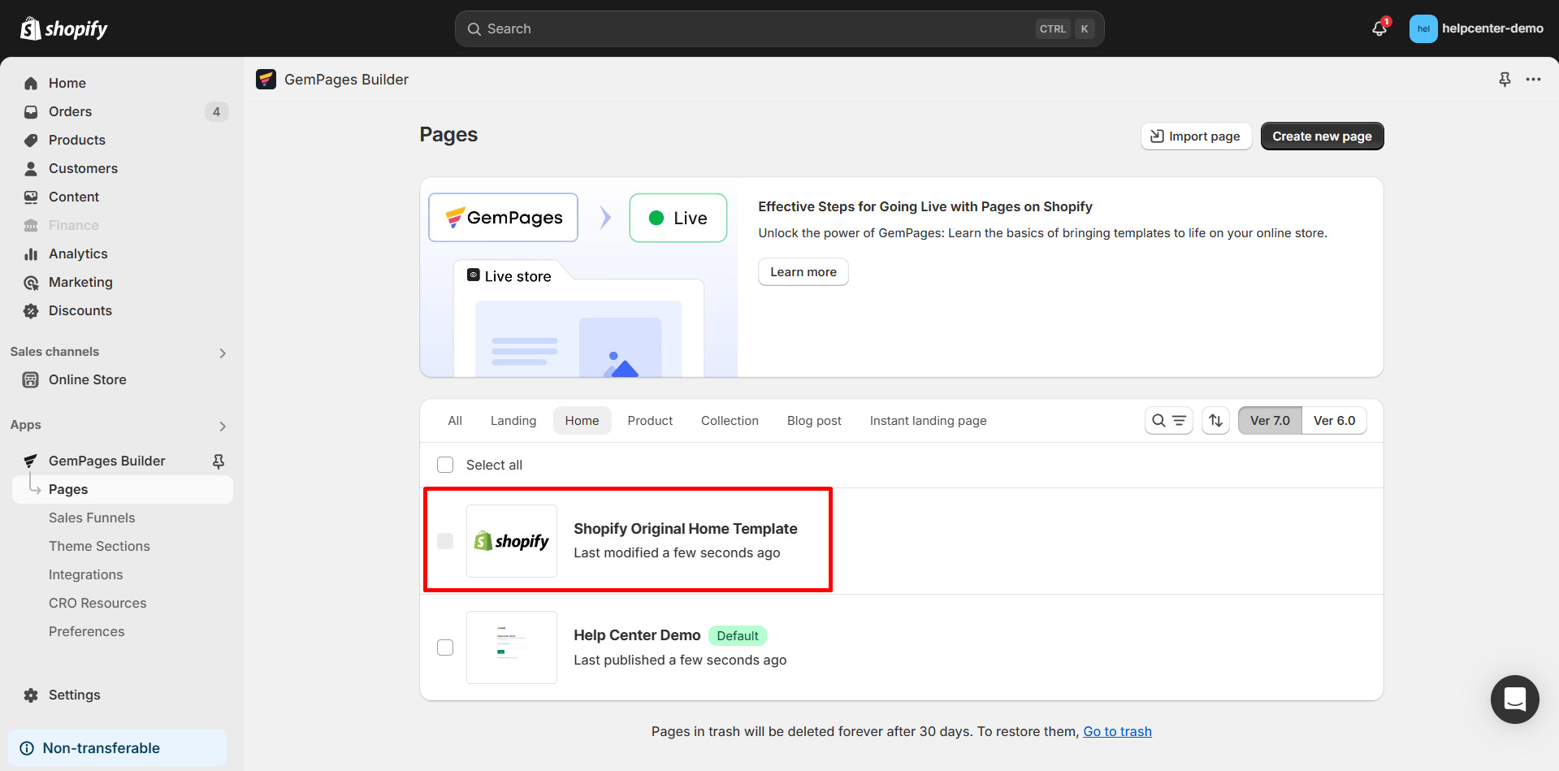Unpin GemPages Builder in the sidebar
The width and height of the screenshot is (1559, 771).
point(219,461)
